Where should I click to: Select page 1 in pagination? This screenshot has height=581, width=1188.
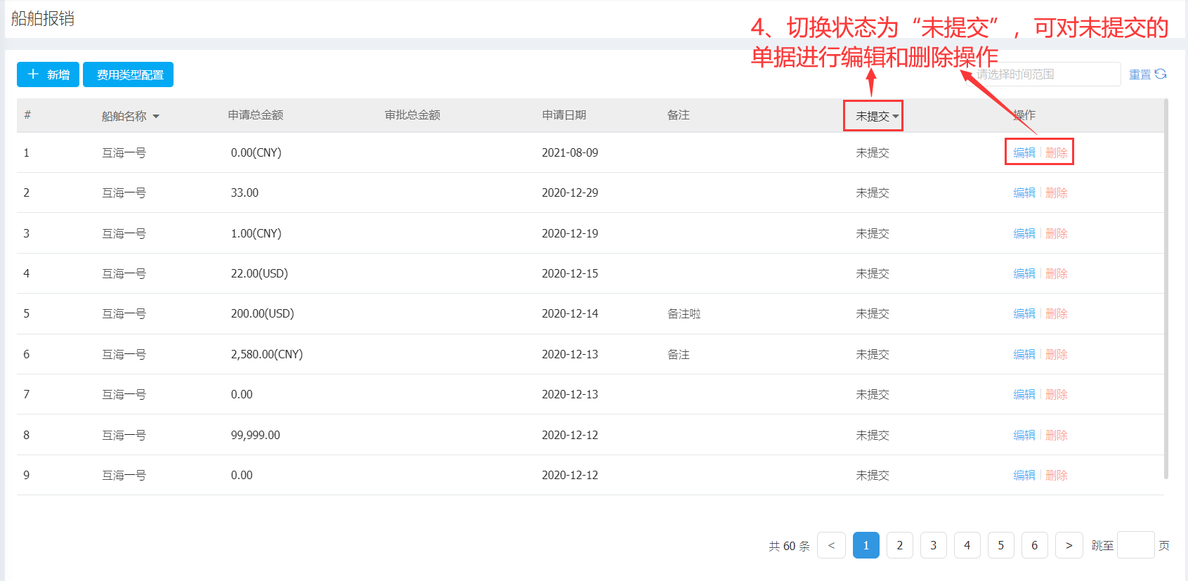click(866, 545)
